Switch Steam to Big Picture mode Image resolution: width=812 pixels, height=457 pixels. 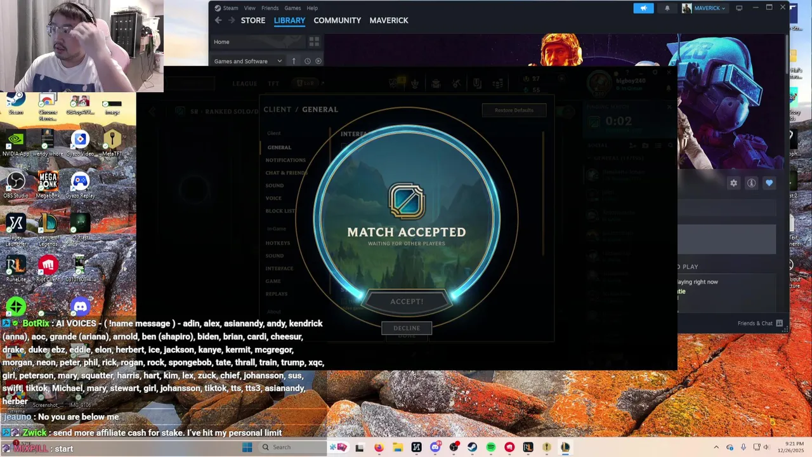[739, 8]
